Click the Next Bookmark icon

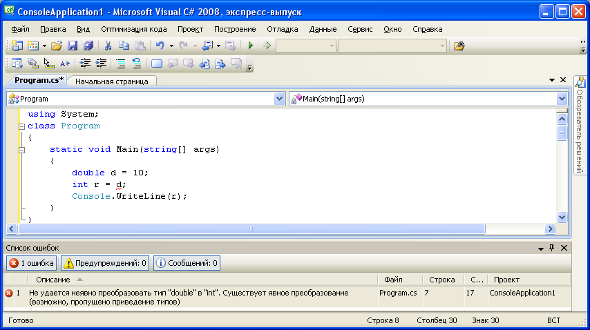click(189, 64)
